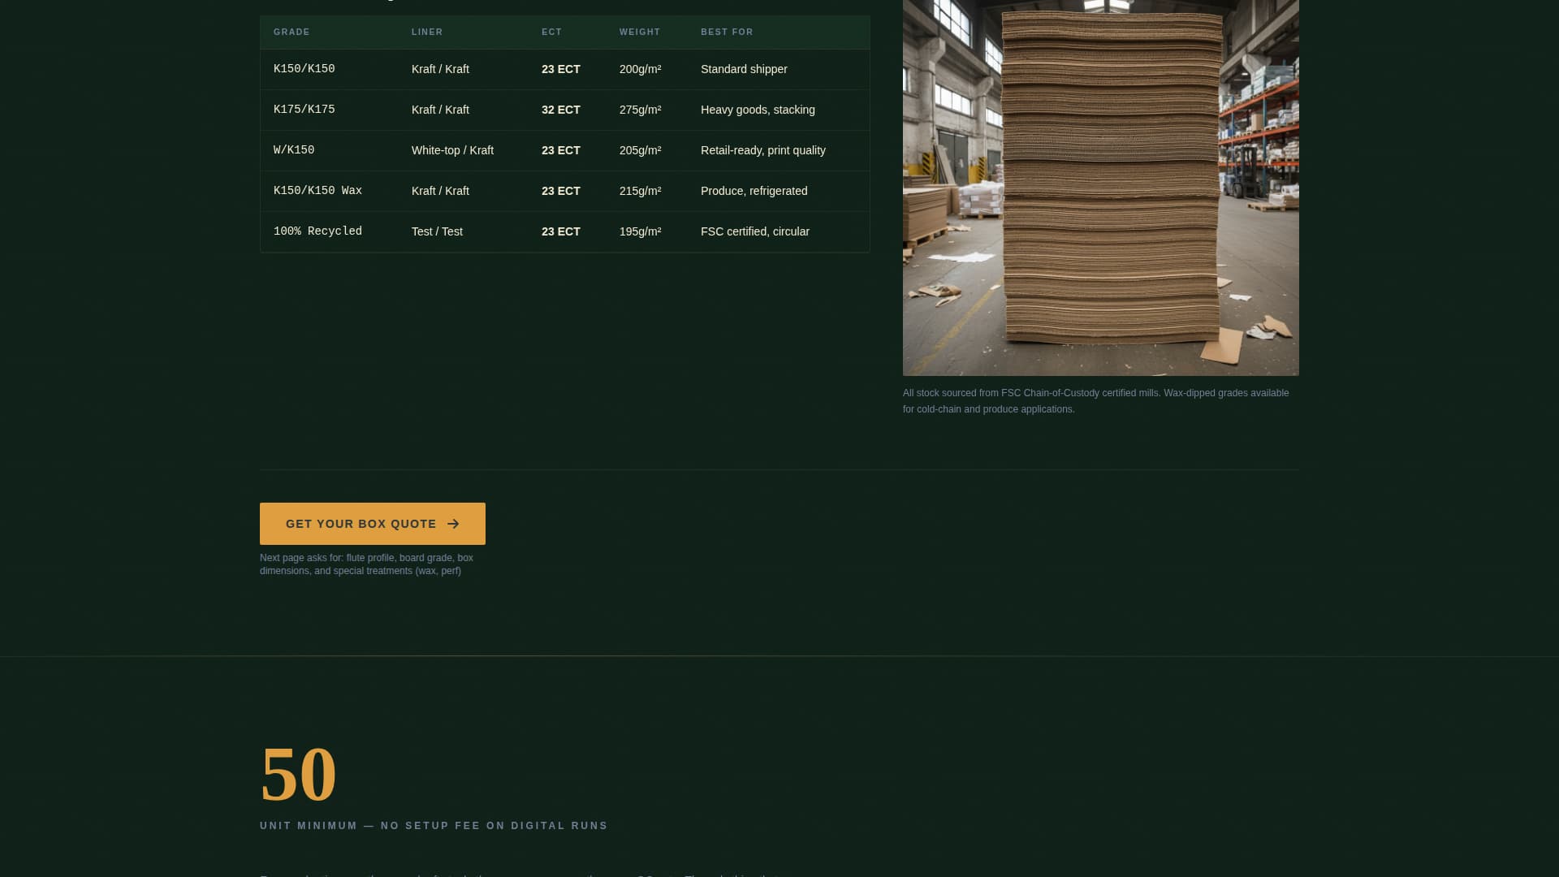Click the flute profile helper text under button

366,564
